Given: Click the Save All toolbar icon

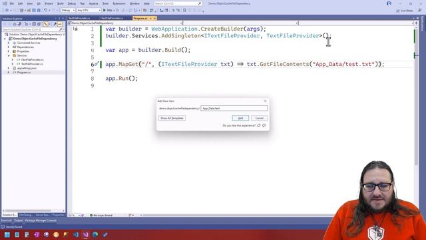Looking at the screenshot, I should 39,10.
